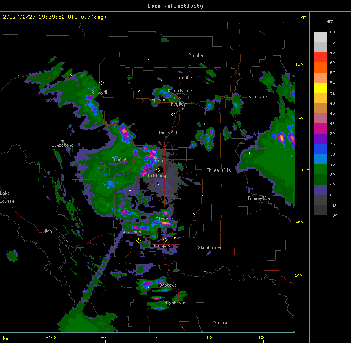
Task: Click the Blackfalds label
Action: (180, 91)
